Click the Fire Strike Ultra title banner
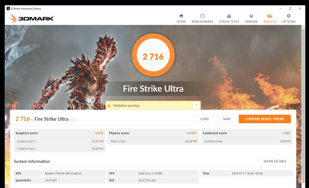The height and width of the screenshot is (188, 309). pos(153,88)
